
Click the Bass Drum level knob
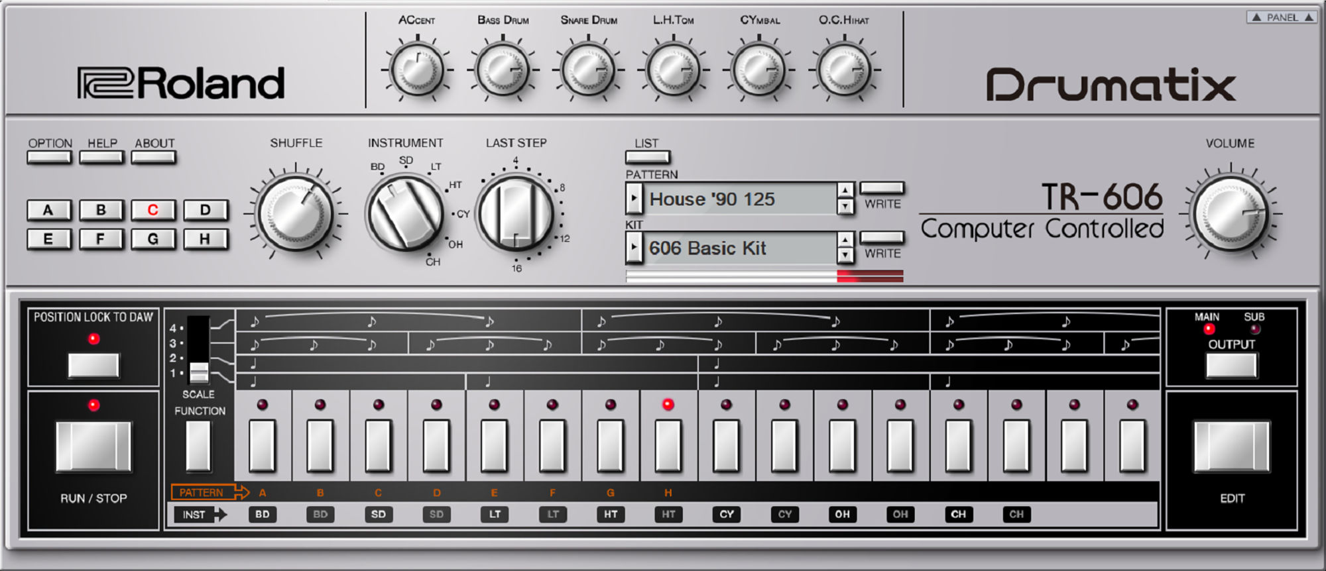point(503,70)
